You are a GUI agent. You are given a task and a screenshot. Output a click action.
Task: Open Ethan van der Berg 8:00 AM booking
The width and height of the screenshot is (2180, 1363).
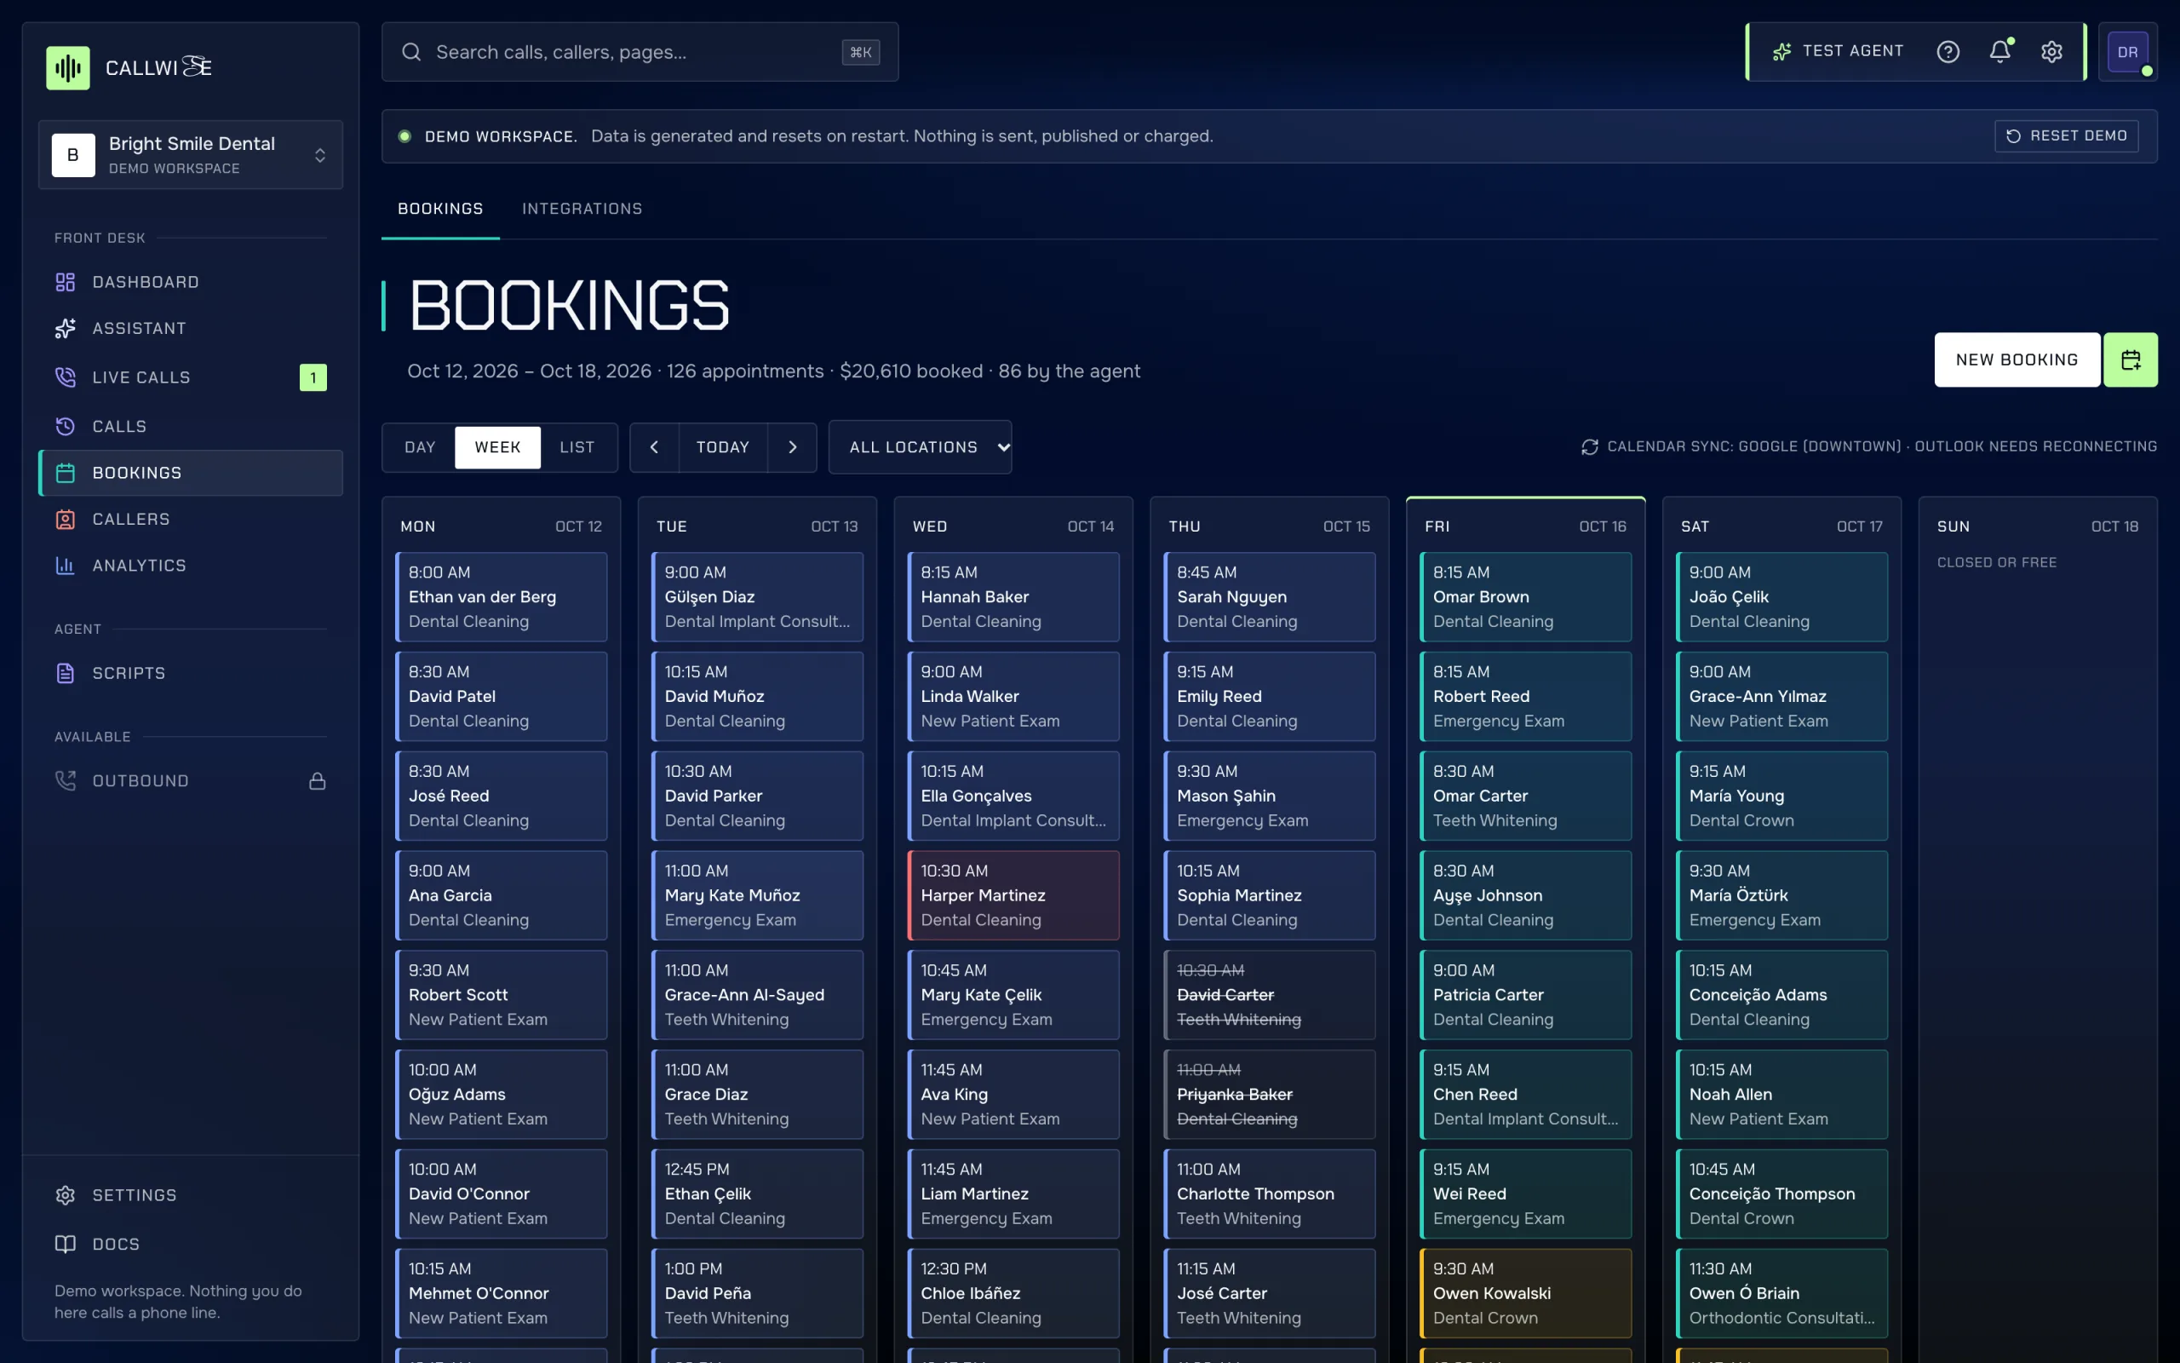point(501,597)
